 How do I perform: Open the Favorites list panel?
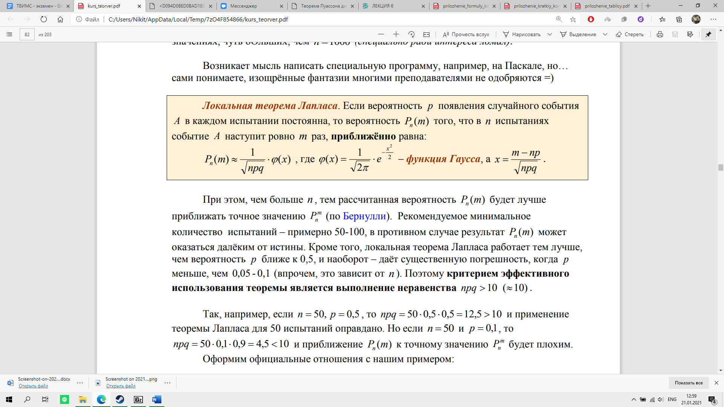click(x=663, y=19)
